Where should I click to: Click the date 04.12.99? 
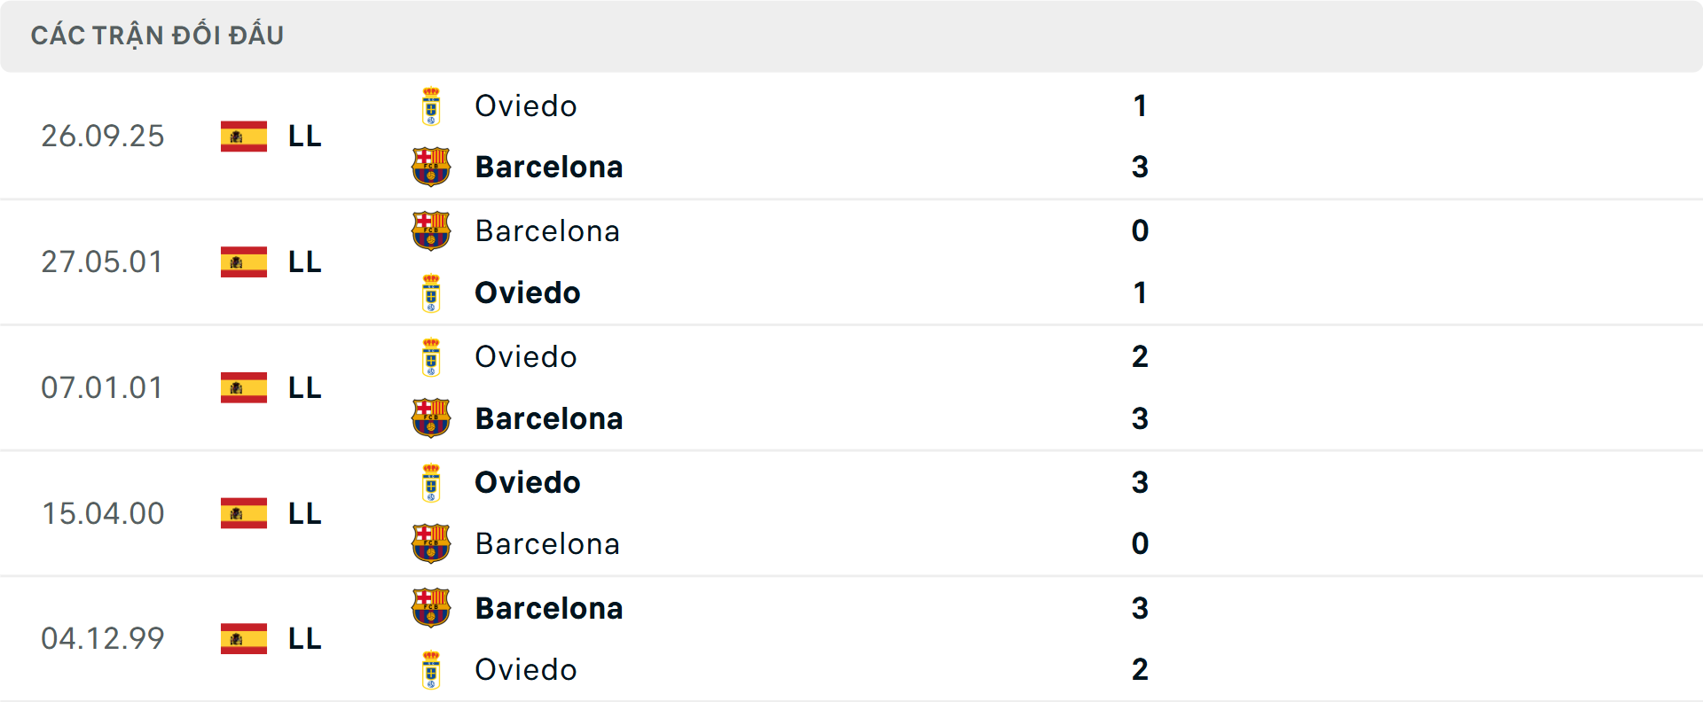tap(103, 638)
